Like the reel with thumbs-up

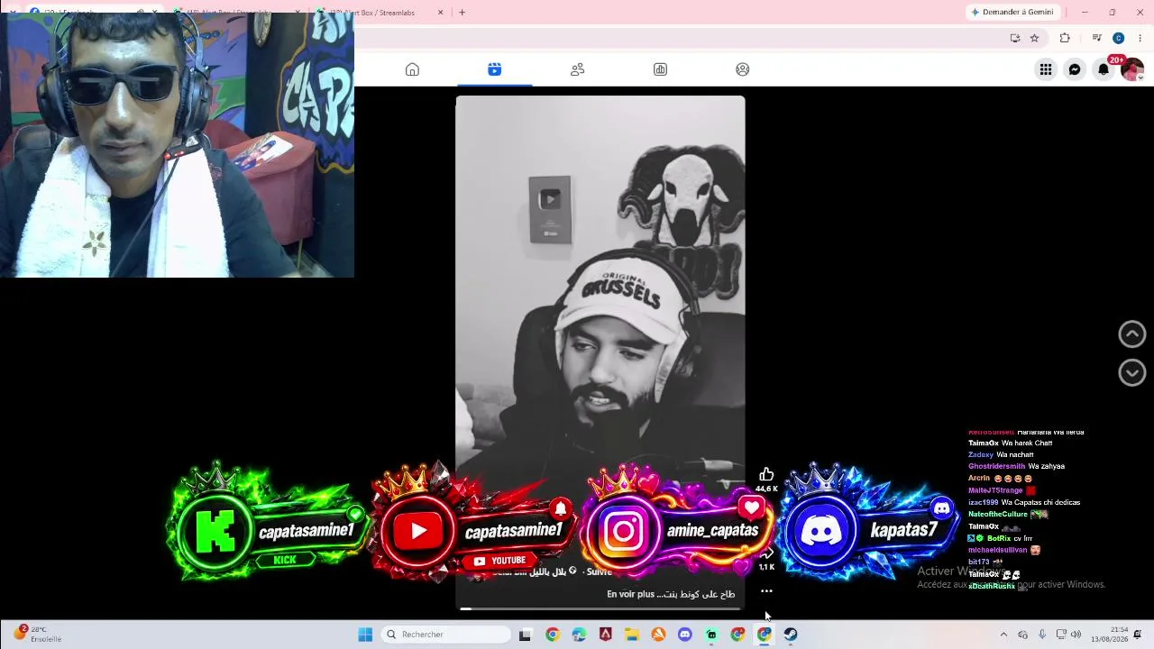[766, 474]
